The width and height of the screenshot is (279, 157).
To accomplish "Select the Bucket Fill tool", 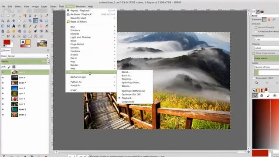I will [19, 26].
